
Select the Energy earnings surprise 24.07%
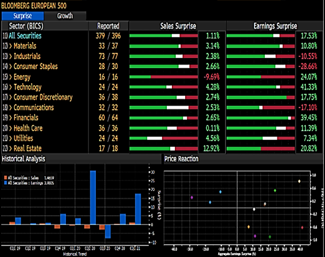[309, 77]
